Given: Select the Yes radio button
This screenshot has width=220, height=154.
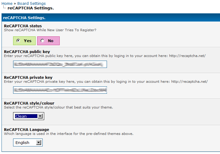Looking at the screenshot, I should [x=19, y=41].
